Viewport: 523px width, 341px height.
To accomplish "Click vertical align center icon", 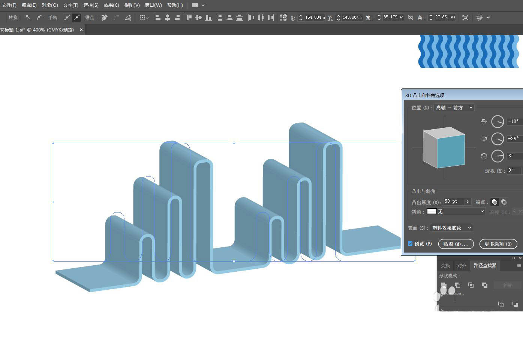I will [199, 18].
